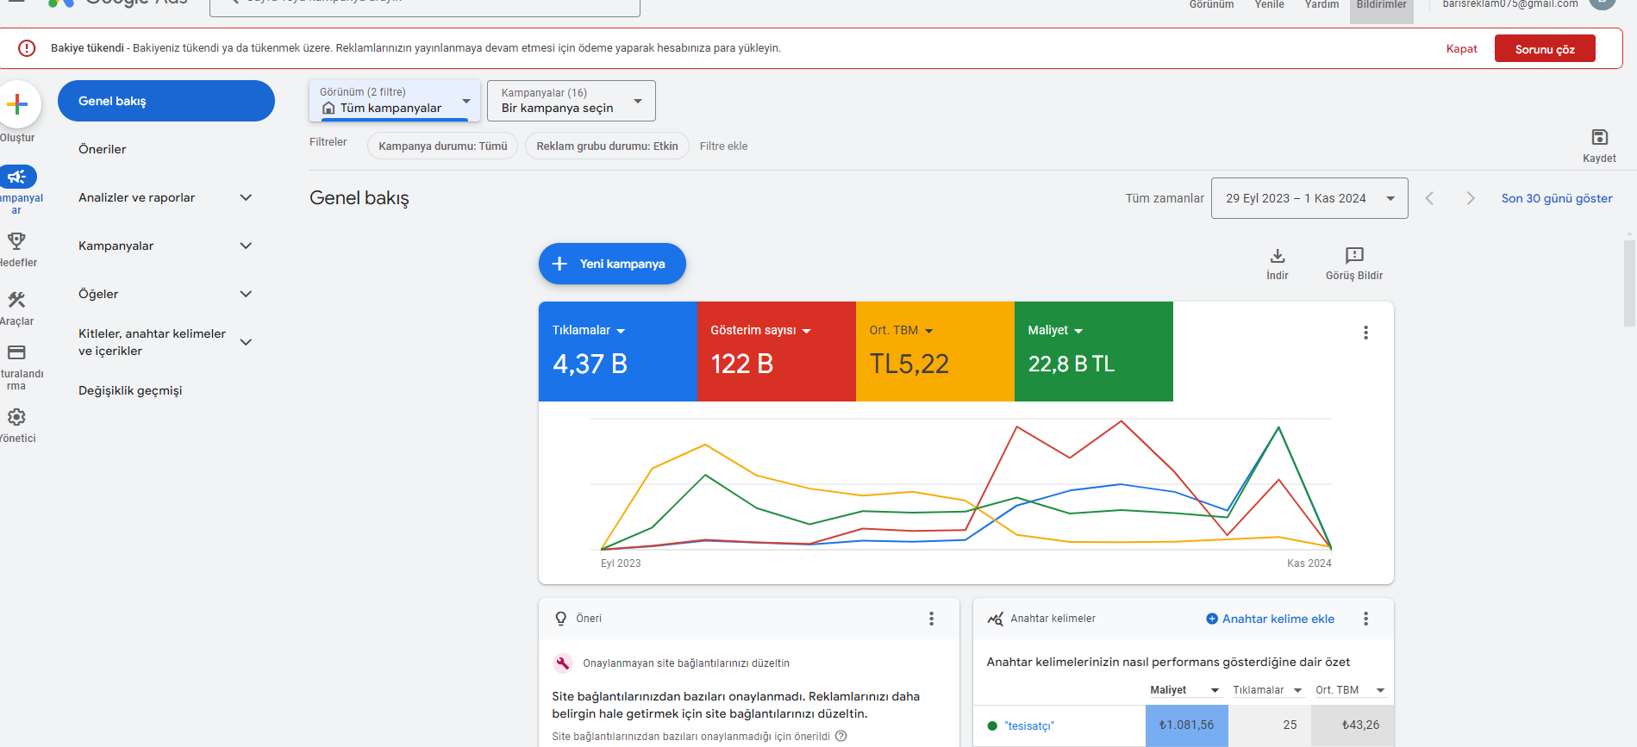Click the ₺1.081,56 cost cell

1186,725
